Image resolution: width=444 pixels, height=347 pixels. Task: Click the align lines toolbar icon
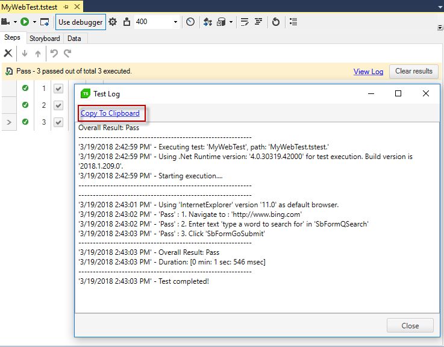point(258,22)
